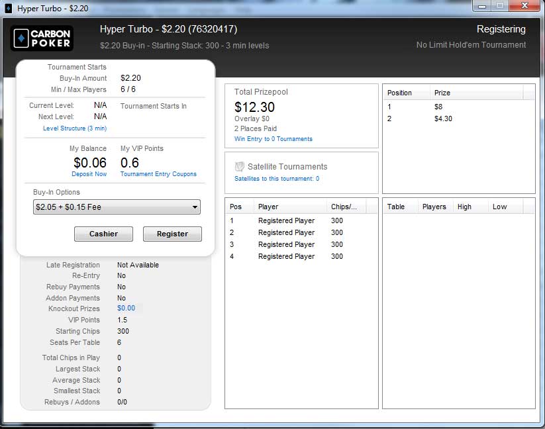Close the Hyper Turbo window
The image size is (545, 429).
(524, 6)
